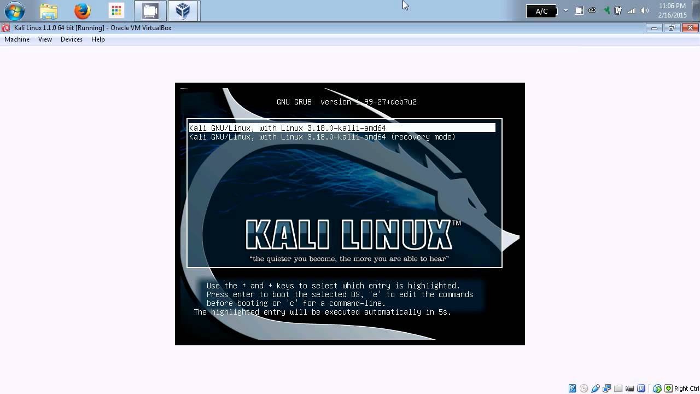Screen dimensions: 700x394
Task: Open the volume speaker tray icon
Action: pyautogui.click(x=645, y=10)
